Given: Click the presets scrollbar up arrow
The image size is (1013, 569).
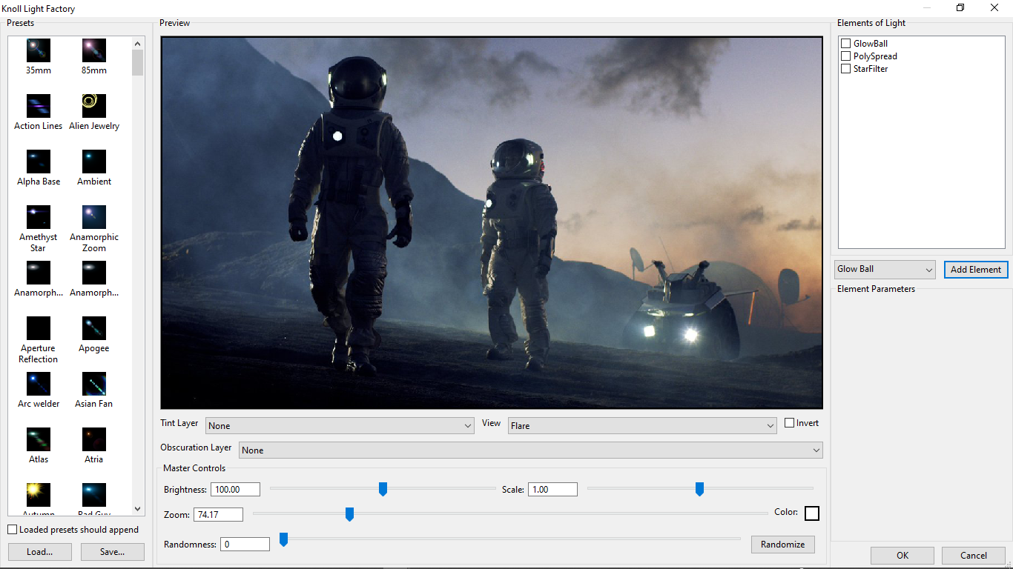Looking at the screenshot, I should (138, 43).
